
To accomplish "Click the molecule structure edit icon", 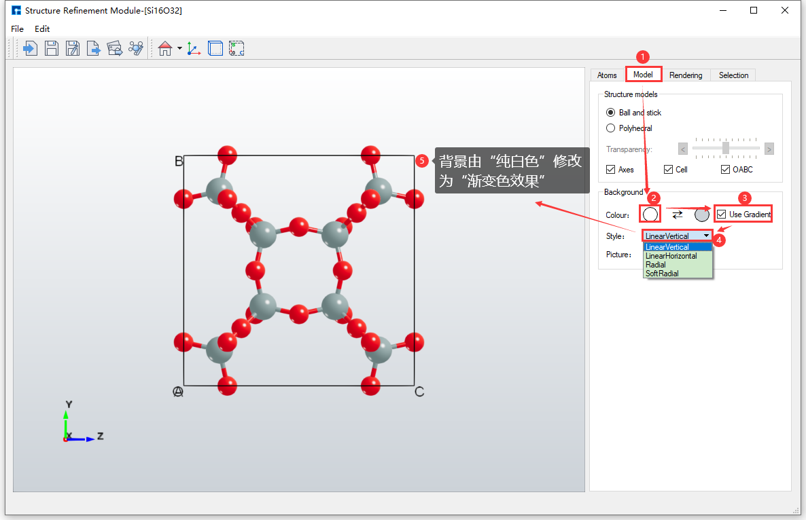I will click(136, 48).
